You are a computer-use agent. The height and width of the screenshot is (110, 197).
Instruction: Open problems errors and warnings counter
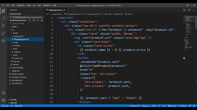point(19,106)
